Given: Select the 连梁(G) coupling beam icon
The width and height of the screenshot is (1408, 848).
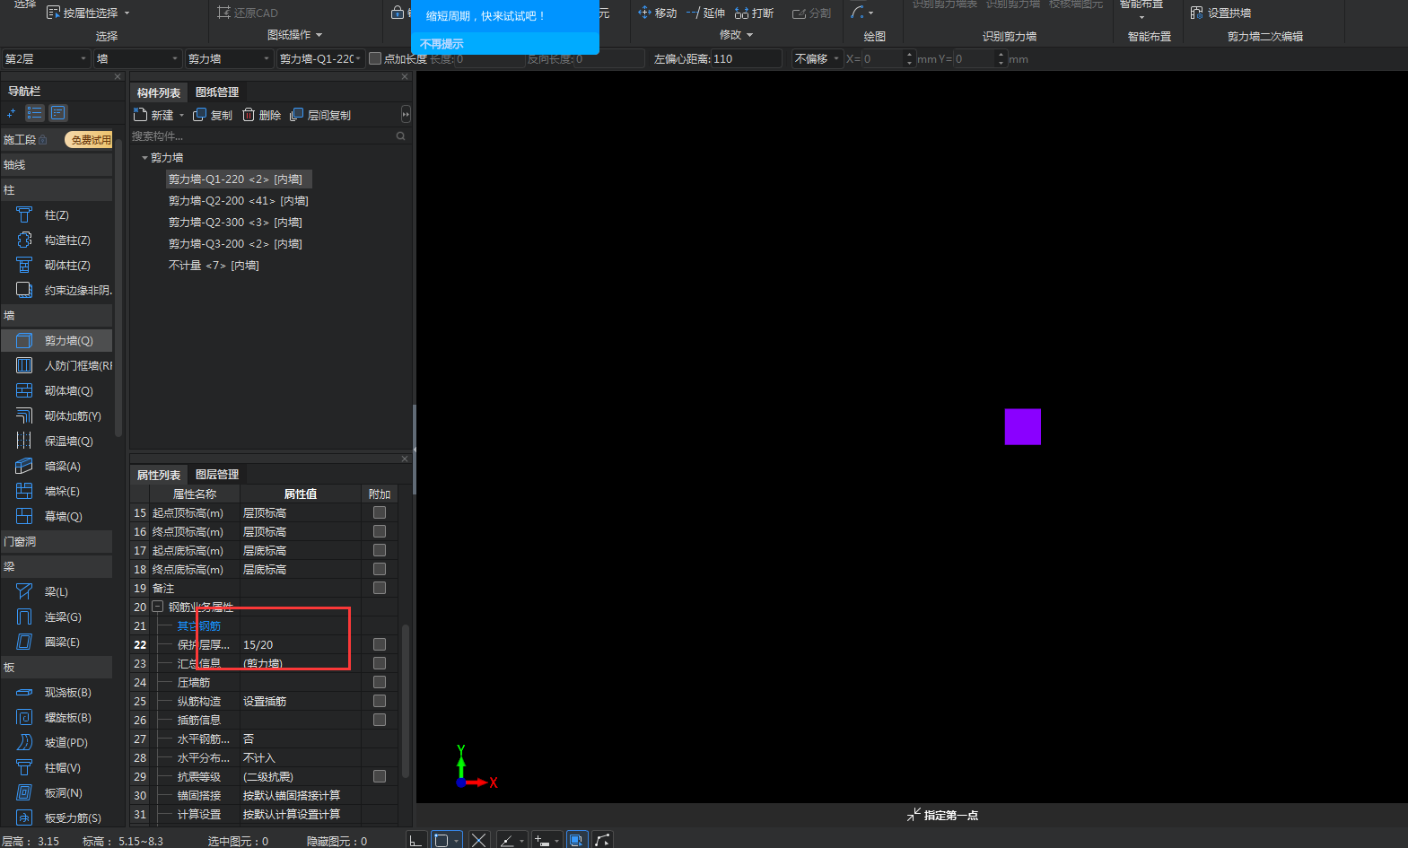Looking at the screenshot, I should [x=24, y=616].
